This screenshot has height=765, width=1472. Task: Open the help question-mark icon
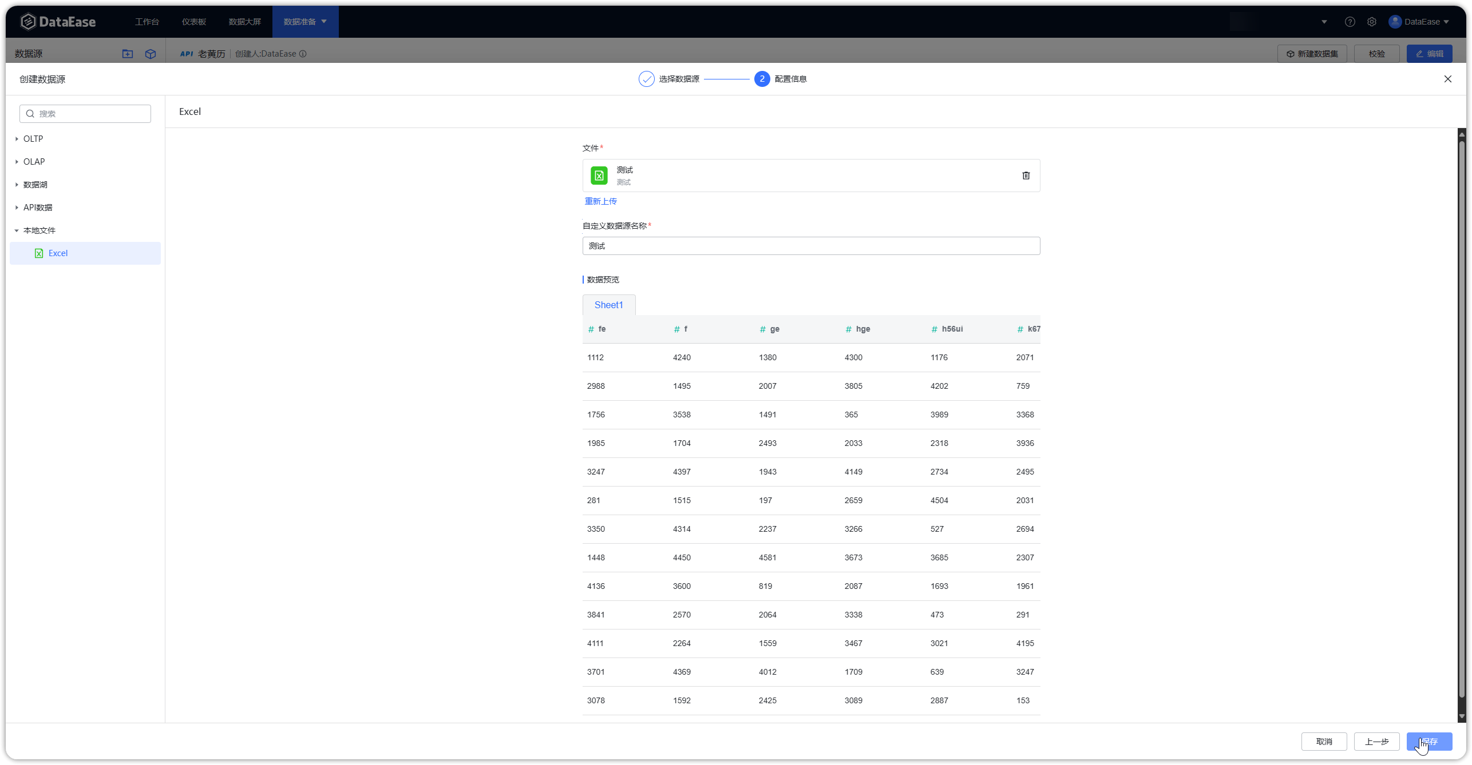coord(1350,21)
